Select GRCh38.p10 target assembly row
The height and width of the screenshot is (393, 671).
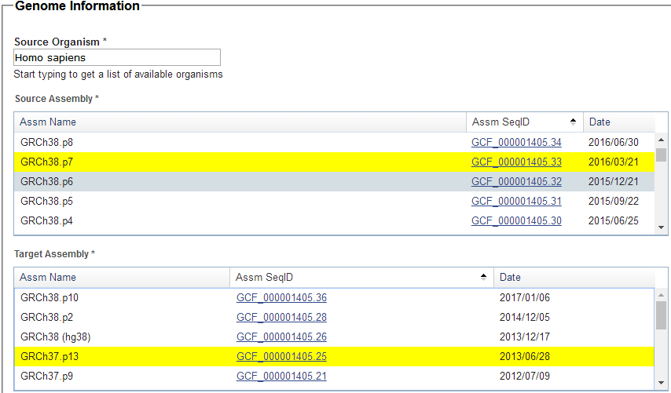[334, 298]
